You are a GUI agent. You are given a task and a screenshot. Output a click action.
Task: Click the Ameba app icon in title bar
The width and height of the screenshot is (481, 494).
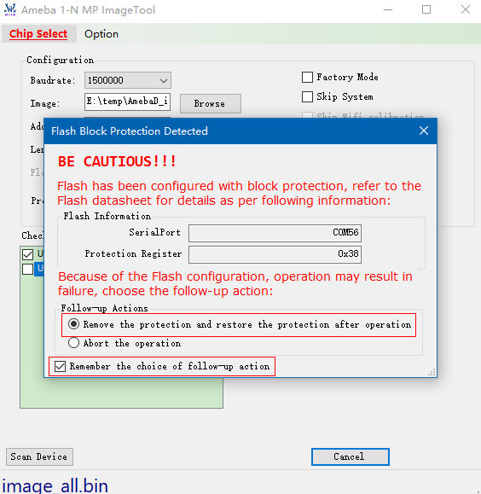click(x=10, y=9)
